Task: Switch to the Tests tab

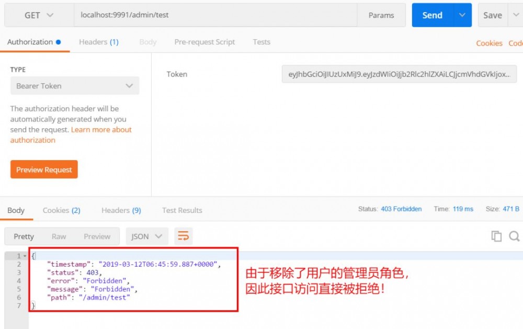Action: pos(261,42)
